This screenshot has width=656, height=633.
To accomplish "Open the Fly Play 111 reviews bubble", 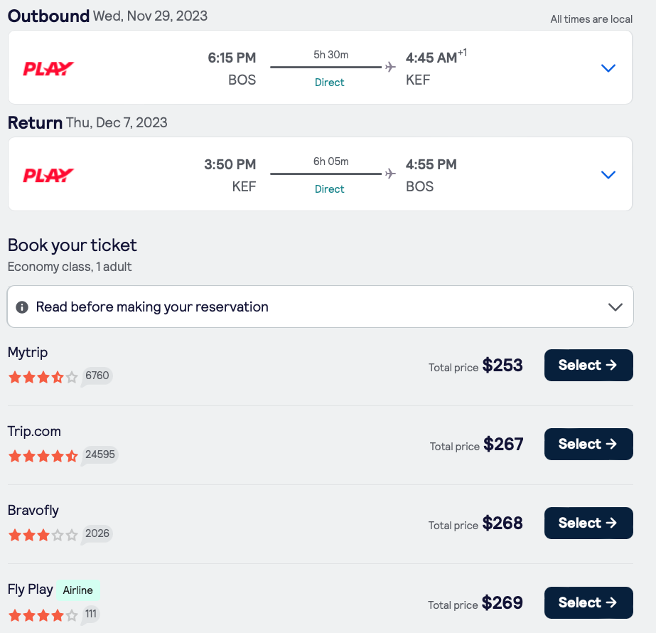I will coord(92,613).
